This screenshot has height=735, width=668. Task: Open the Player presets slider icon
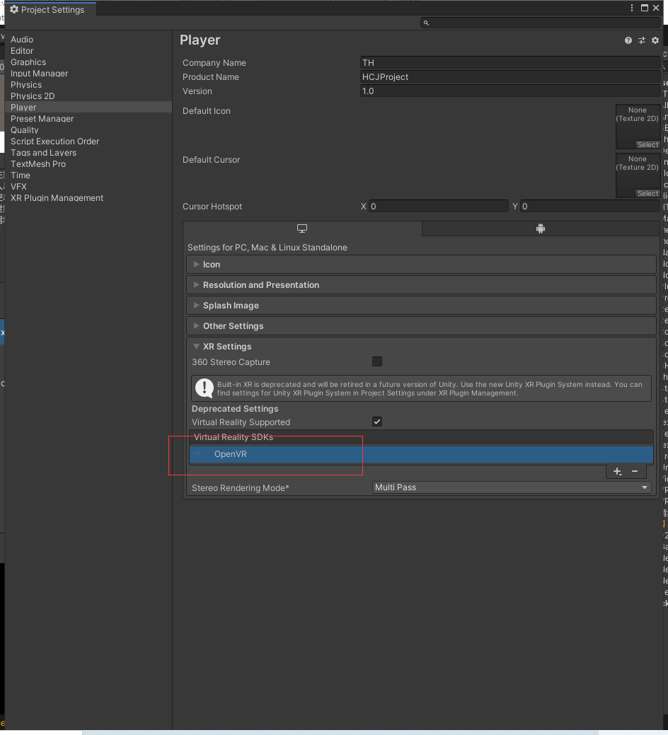pyautogui.click(x=642, y=40)
